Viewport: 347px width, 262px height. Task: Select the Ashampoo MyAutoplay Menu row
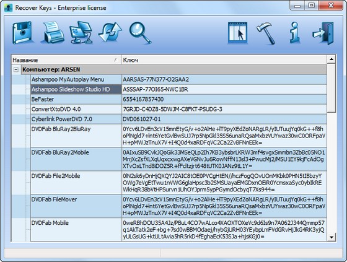[76, 79]
